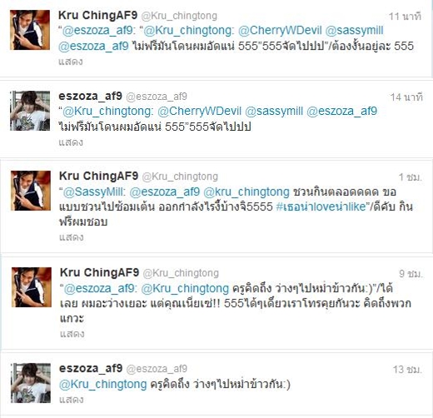The width and height of the screenshot is (433, 418).
Task: Open @CherryWDevil mention in first tweet
Action: click(x=280, y=31)
